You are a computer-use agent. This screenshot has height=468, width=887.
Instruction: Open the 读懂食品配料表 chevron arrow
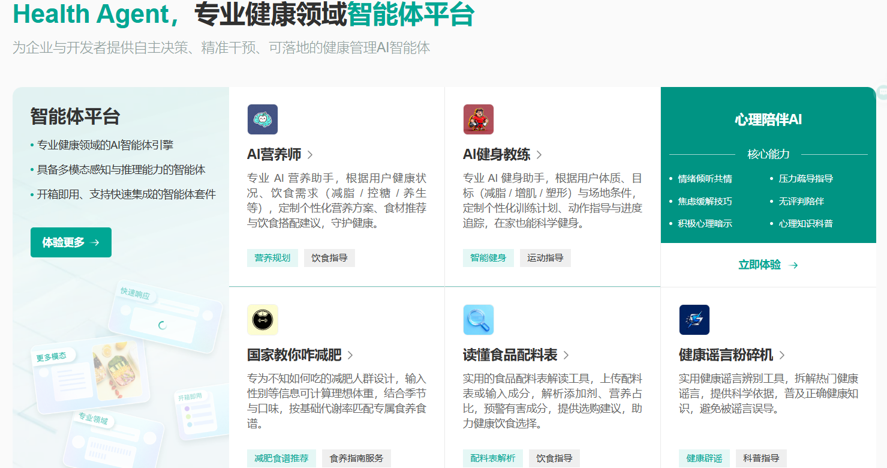click(x=566, y=355)
